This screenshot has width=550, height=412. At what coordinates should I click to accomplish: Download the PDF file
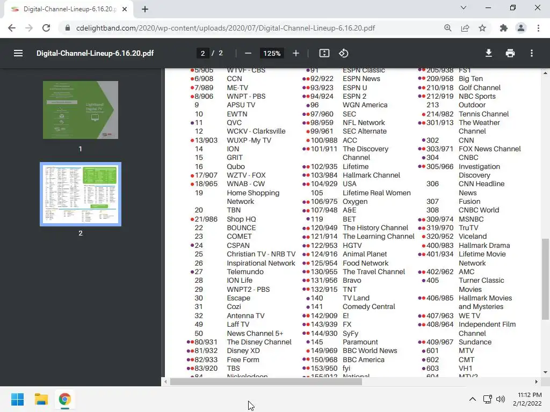[x=489, y=53]
